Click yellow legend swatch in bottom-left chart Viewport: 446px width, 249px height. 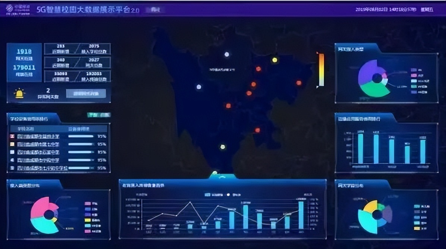[88, 220]
